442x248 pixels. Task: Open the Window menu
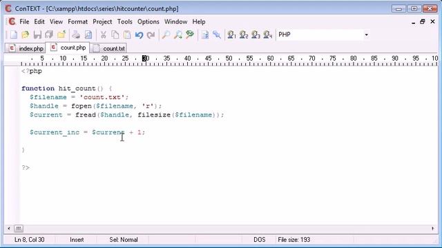[x=175, y=21]
